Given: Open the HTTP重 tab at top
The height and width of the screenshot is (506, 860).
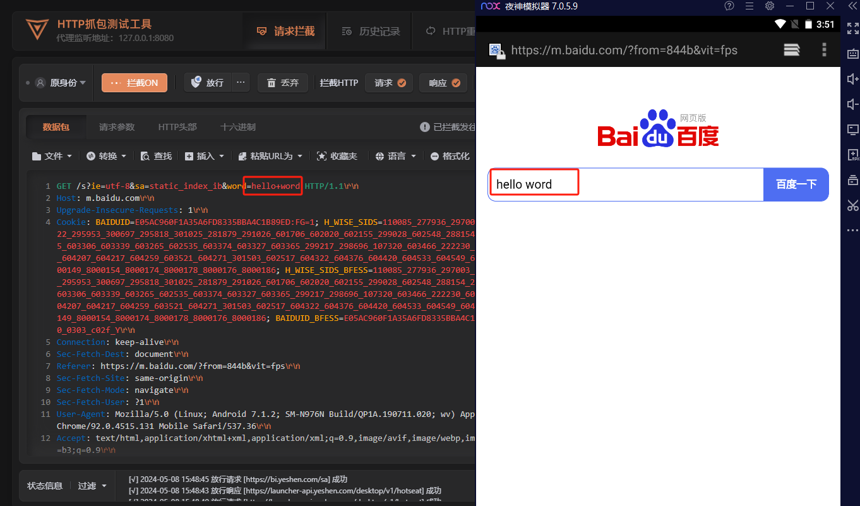Looking at the screenshot, I should click(450, 31).
